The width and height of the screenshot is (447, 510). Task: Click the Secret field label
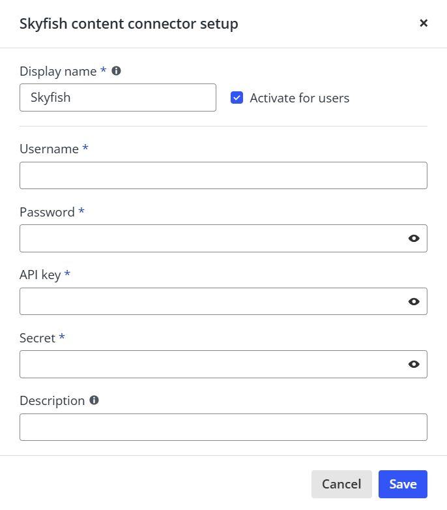pos(37,338)
